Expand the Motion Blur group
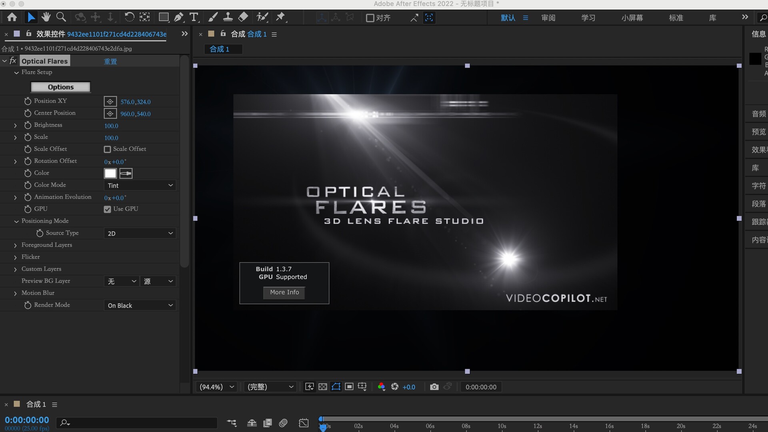 click(15, 293)
